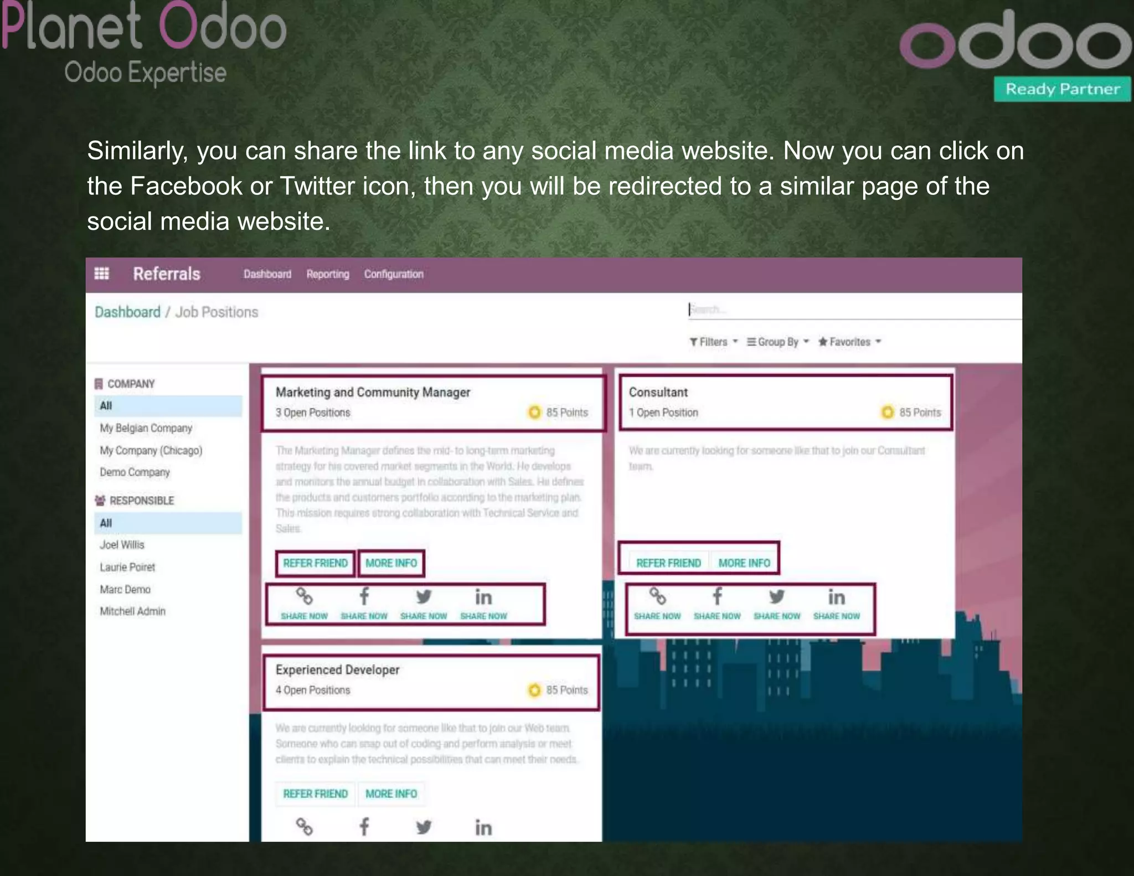The image size is (1134, 876).
Task: Click '1 Open Position' text
Action: pos(663,413)
